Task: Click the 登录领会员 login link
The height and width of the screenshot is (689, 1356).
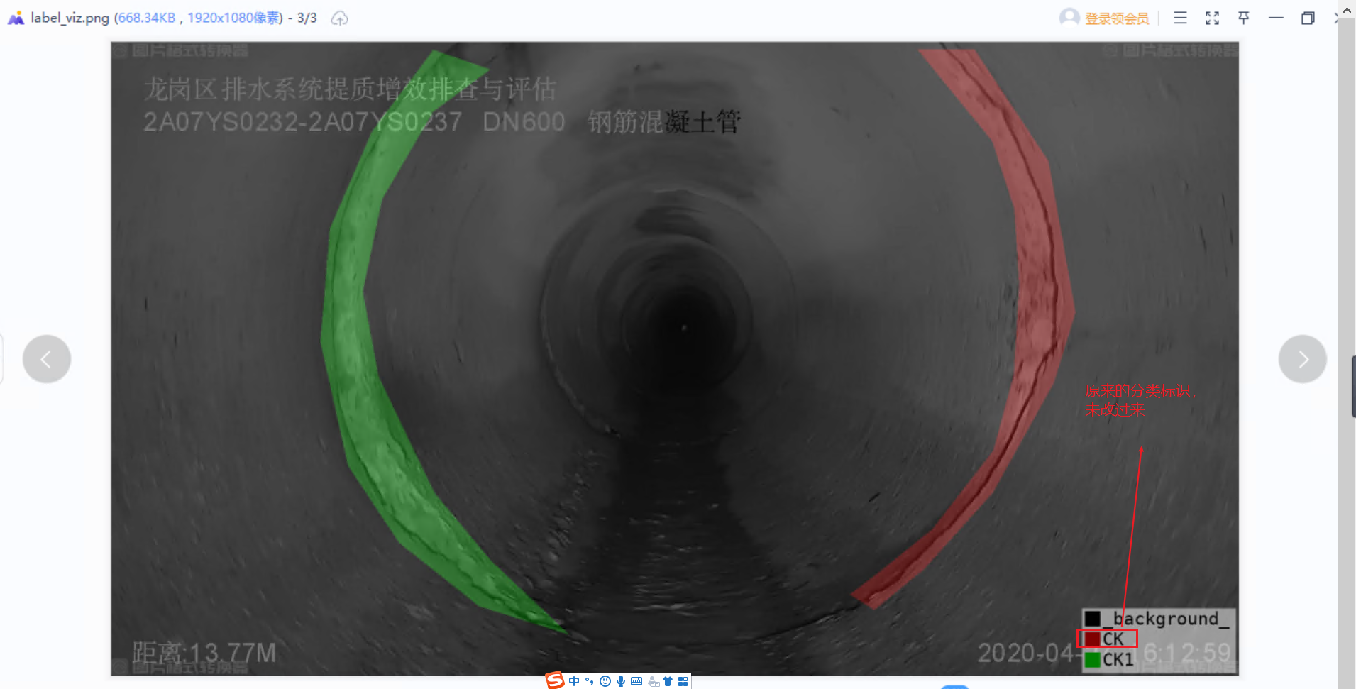Action: tap(1117, 18)
